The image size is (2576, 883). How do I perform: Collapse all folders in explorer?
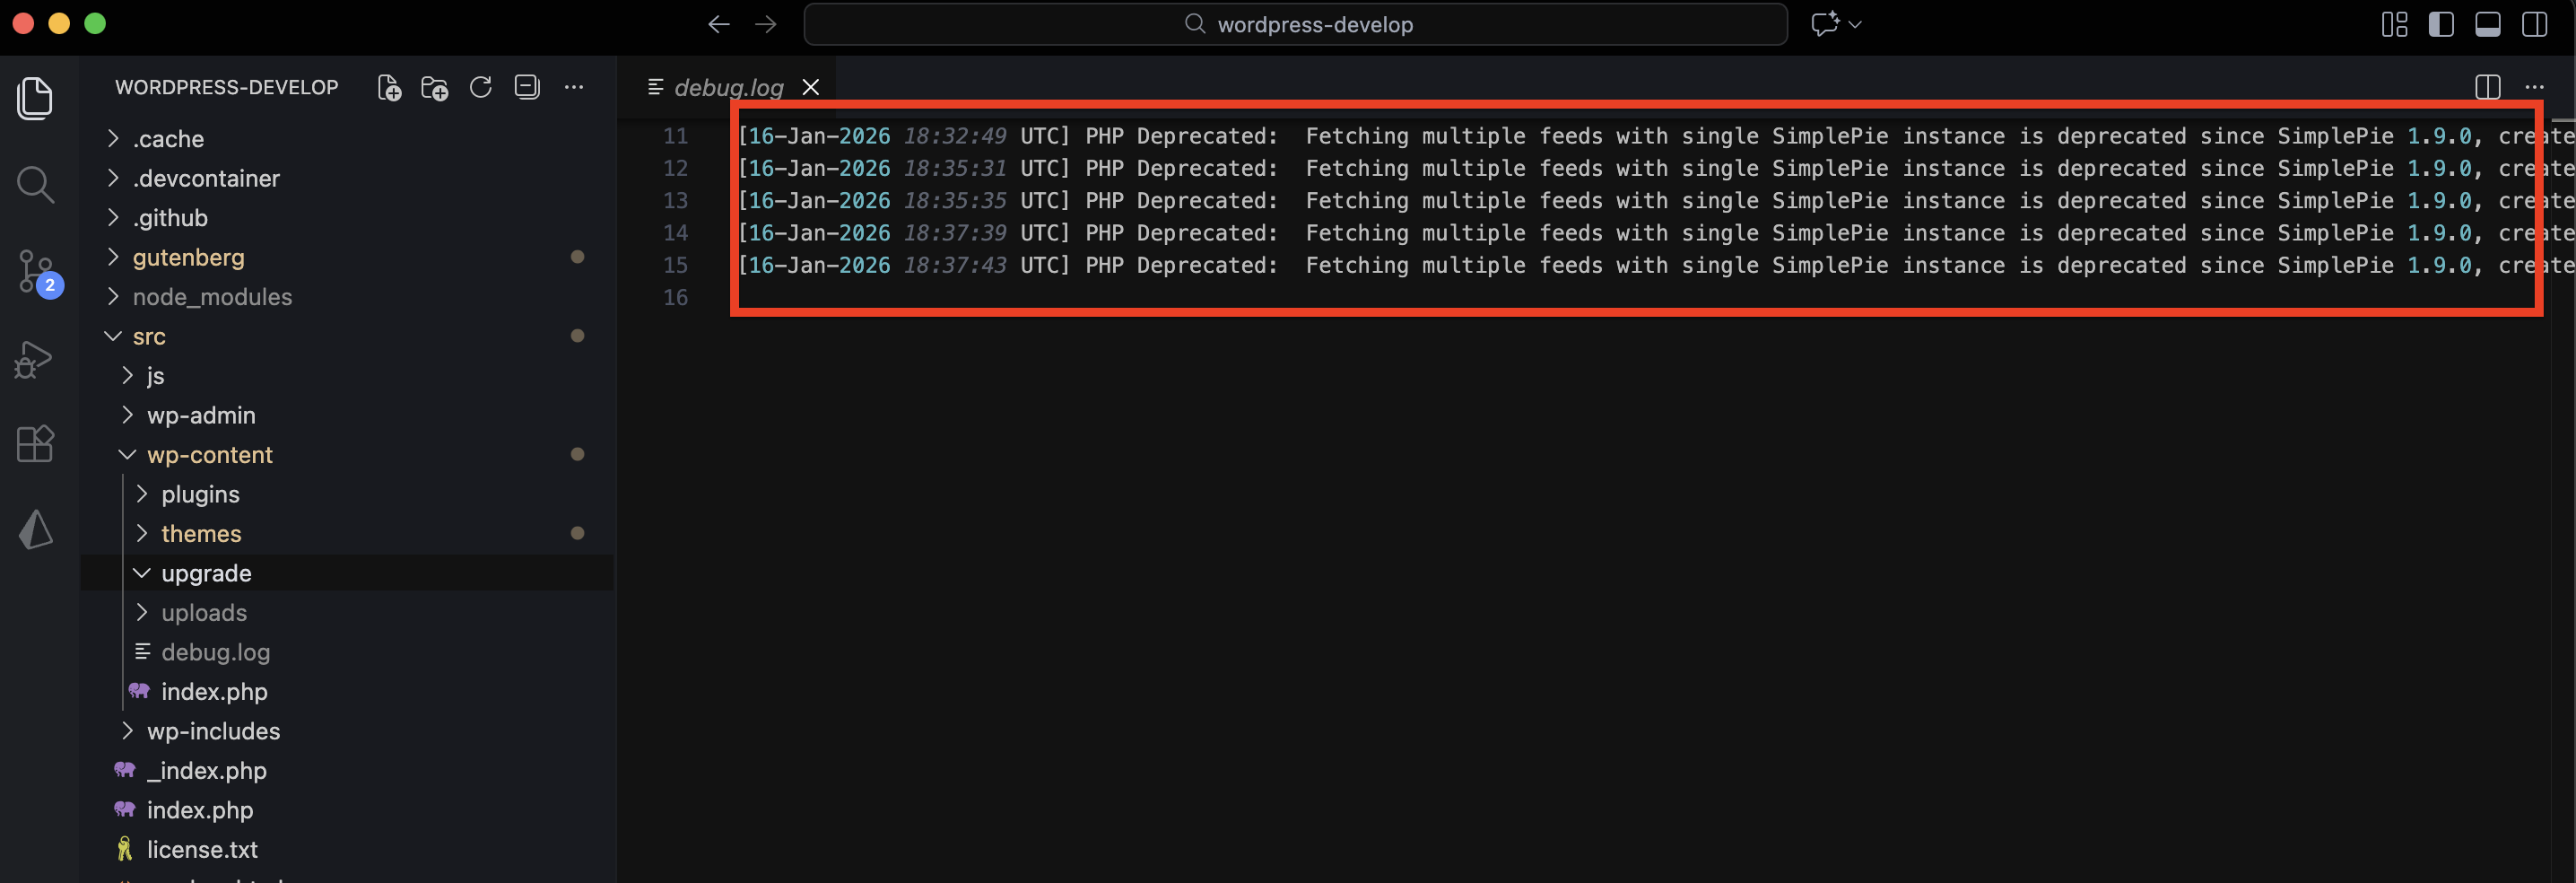pyautogui.click(x=527, y=88)
